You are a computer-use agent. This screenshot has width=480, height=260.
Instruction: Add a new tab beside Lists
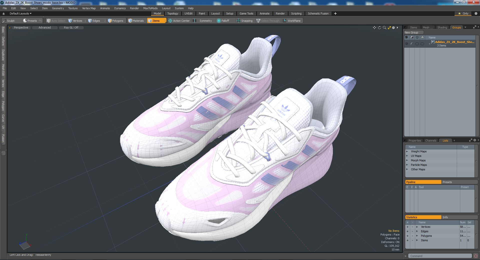tap(454, 141)
